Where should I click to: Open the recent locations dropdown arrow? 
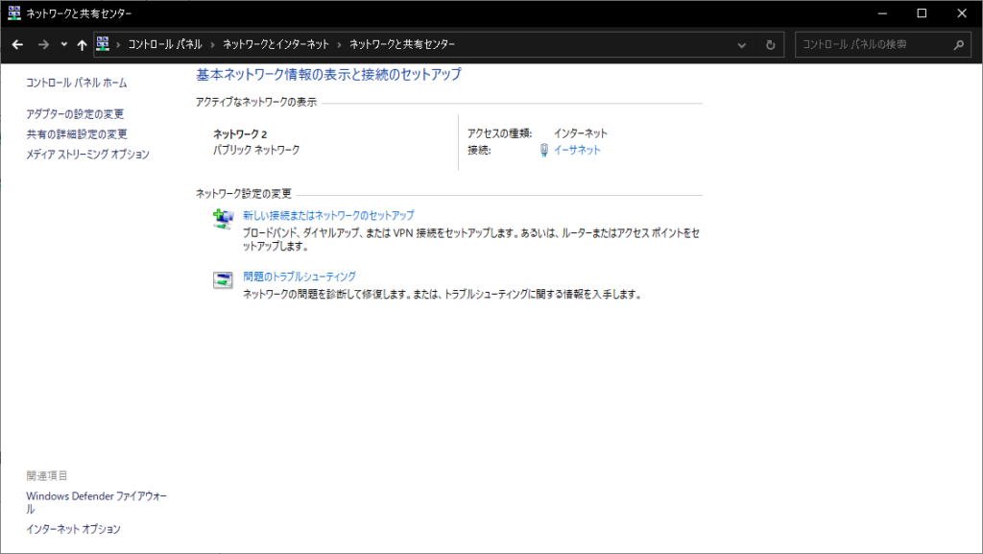pyautogui.click(x=63, y=45)
